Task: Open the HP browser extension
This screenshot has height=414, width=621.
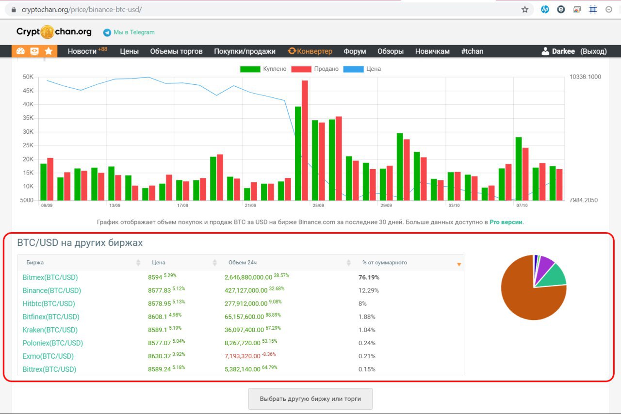Action: coord(545,9)
